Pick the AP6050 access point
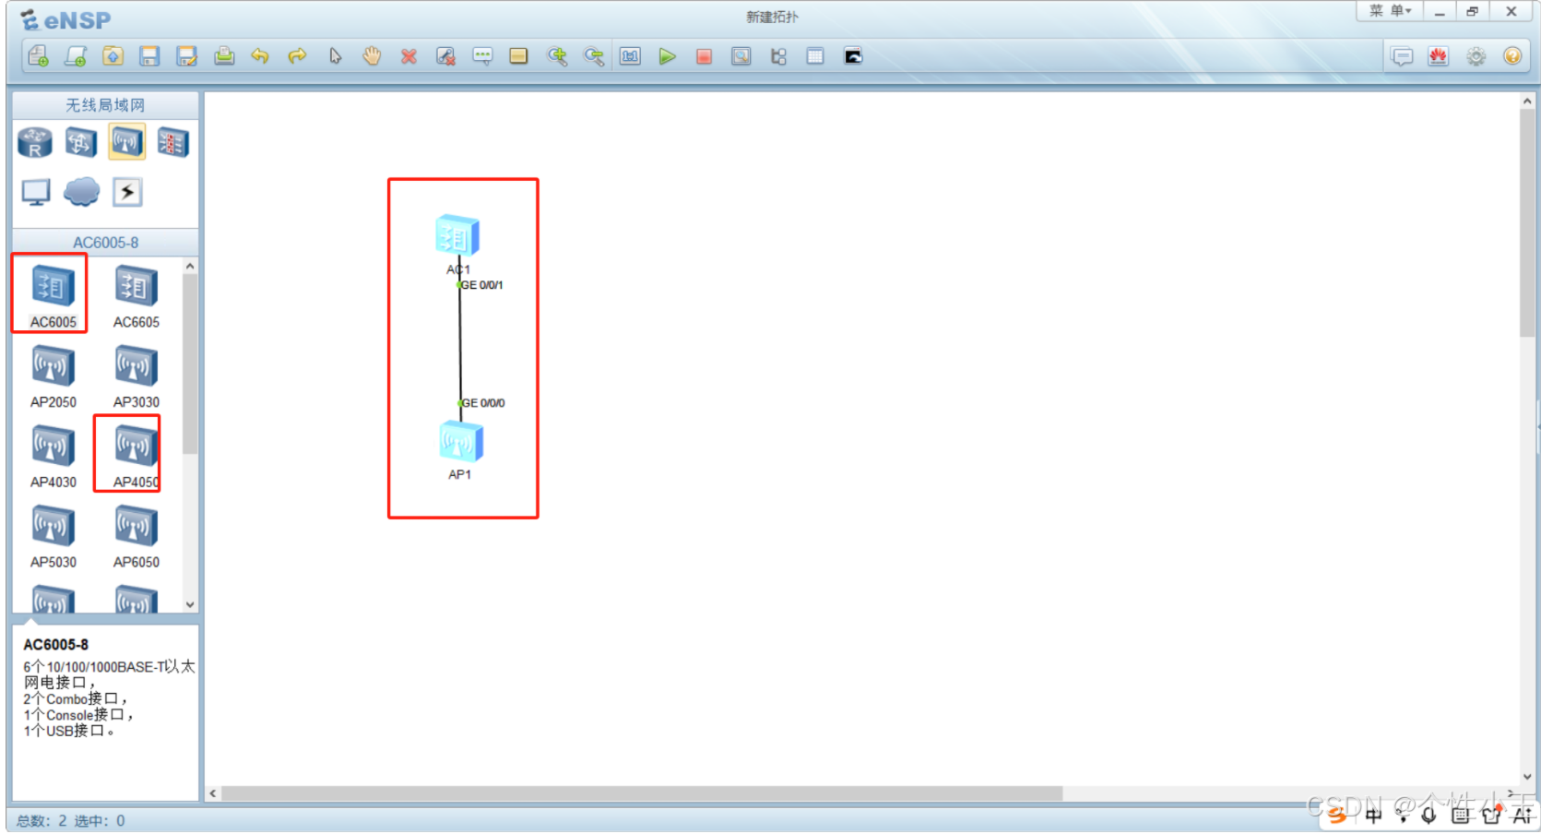The height and width of the screenshot is (834, 1541). click(136, 536)
